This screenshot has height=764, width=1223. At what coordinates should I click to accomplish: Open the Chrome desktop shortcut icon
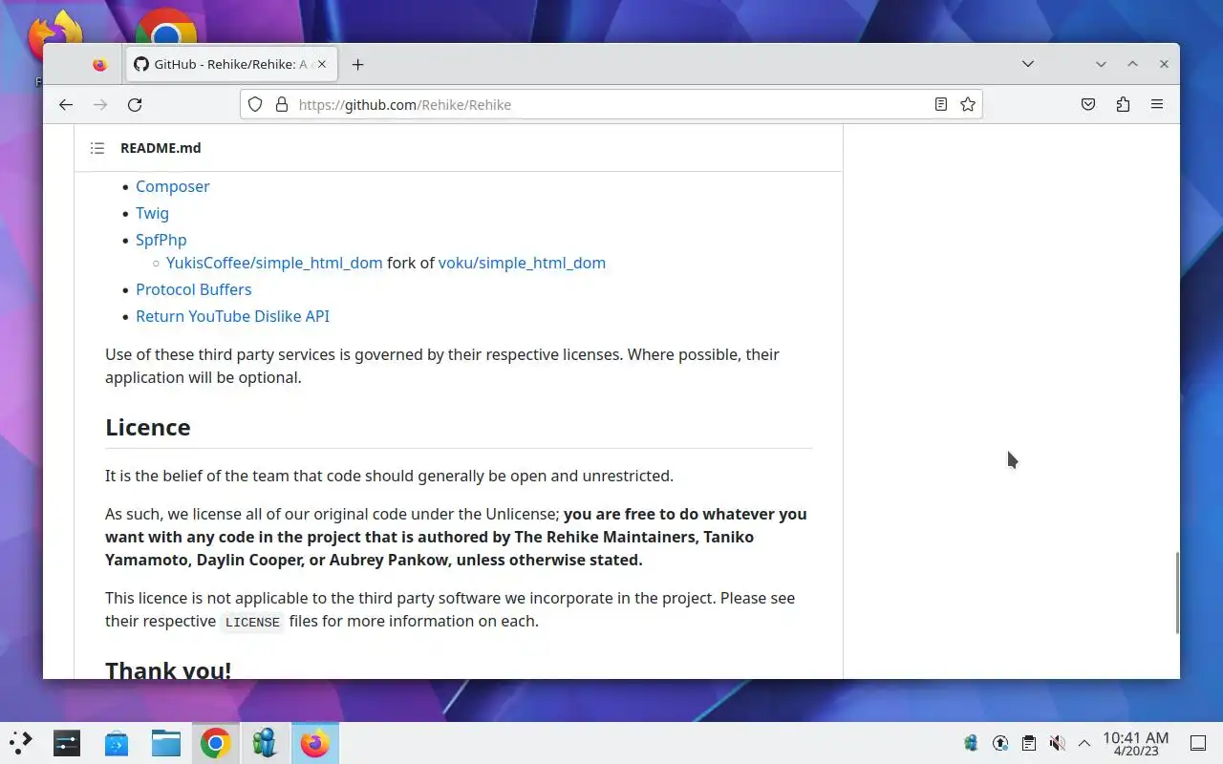pos(166,27)
